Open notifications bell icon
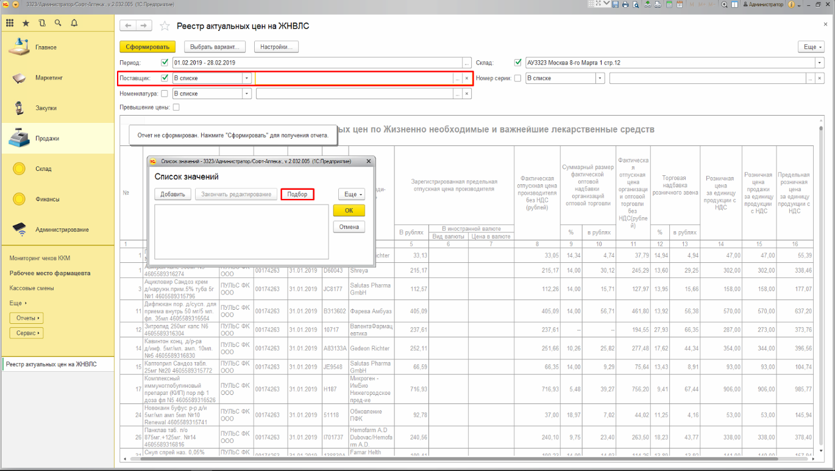Screen dimensions: 835x471 pos(74,23)
